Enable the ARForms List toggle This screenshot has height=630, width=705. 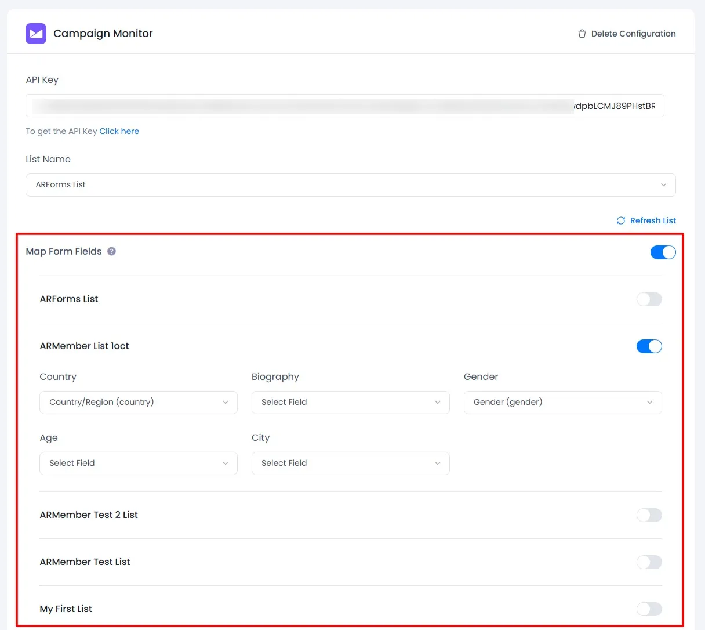click(x=649, y=299)
